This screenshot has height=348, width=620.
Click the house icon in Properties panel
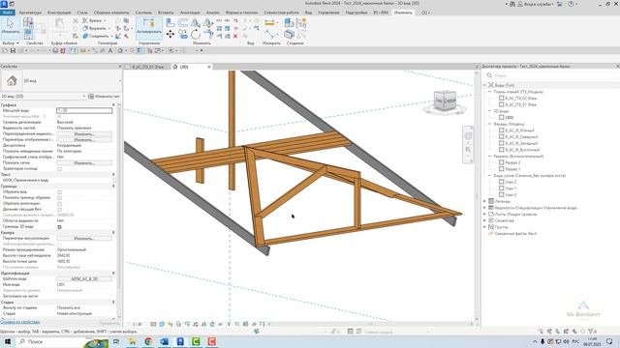point(12,81)
